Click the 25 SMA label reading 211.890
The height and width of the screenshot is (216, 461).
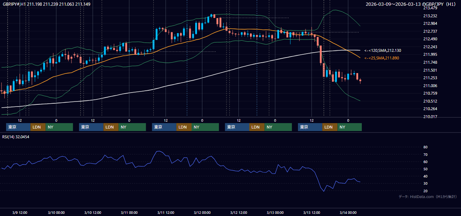pos(382,58)
